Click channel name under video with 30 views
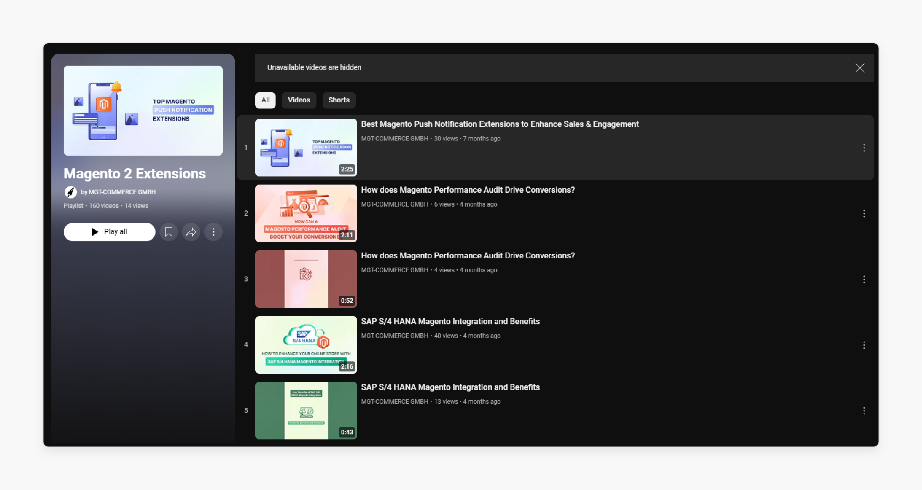This screenshot has width=922, height=490. point(394,139)
